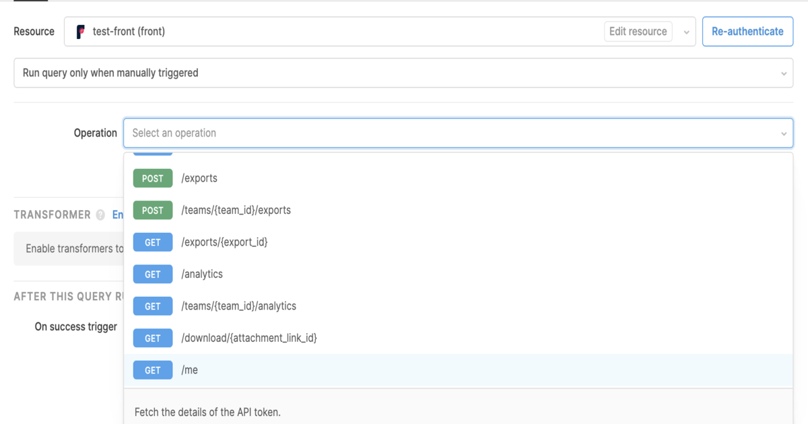Select the /analytics operation entry

pyautogui.click(x=202, y=275)
